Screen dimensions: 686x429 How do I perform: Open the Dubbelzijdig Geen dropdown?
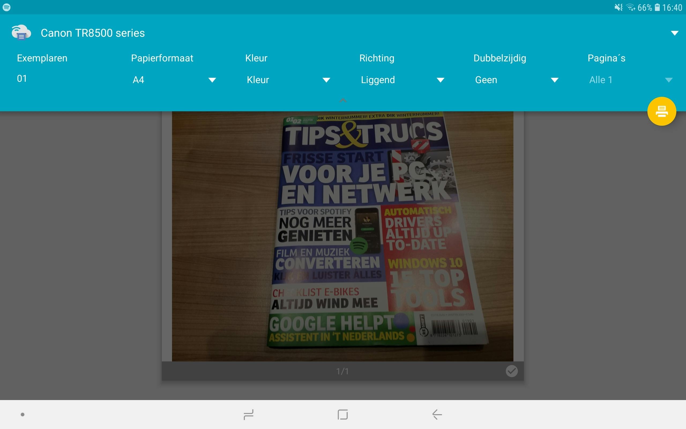(516, 80)
